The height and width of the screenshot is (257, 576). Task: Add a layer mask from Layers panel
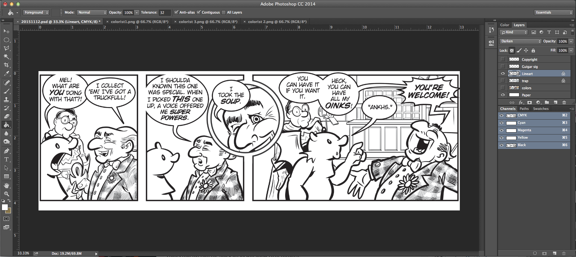click(529, 102)
